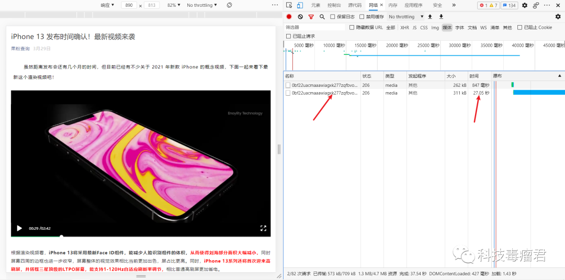Viewport: 565px width, 280px height.
Task: Rotate the device viewport icon
Action: [x=229, y=5]
